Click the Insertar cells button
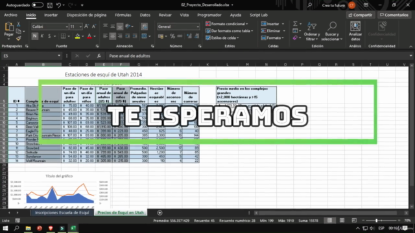The image size is (415, 233). 270,24
